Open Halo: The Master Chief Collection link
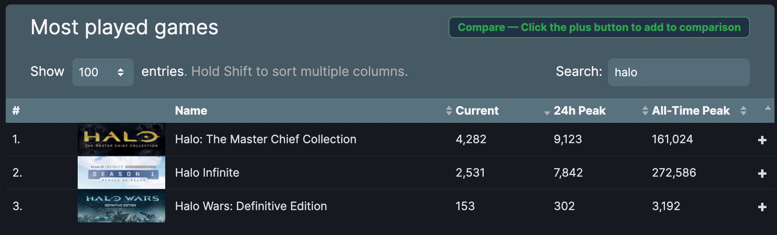 pyautogui.click(x=265, y=139)
